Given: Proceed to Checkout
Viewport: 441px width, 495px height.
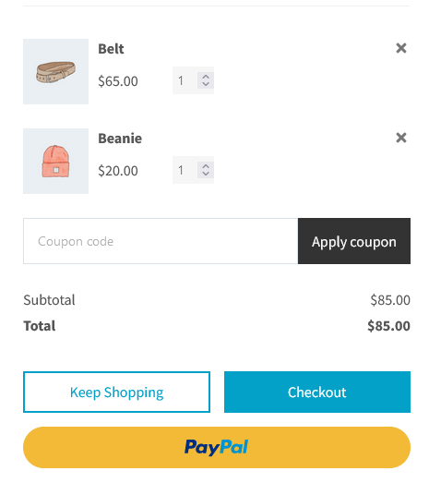Looking at the screenshot, I should point(317,392).
